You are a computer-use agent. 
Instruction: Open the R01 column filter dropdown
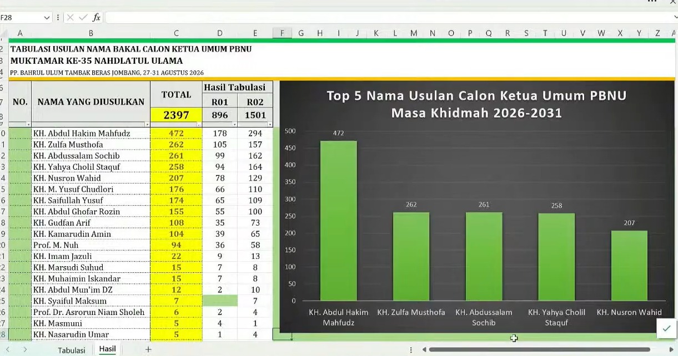tap(234, 124)
